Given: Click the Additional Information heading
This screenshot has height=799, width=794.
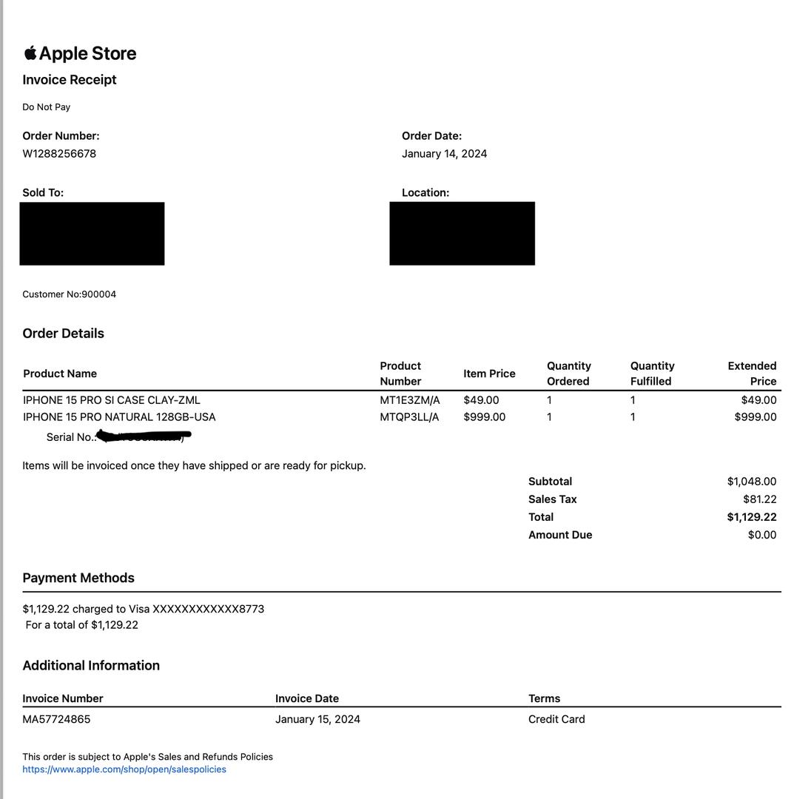Looking at the screenshot, I should (91, 666).
